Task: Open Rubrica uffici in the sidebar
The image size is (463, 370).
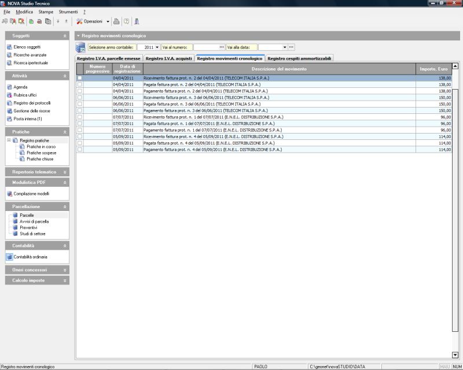Action: tap(25, 95)
